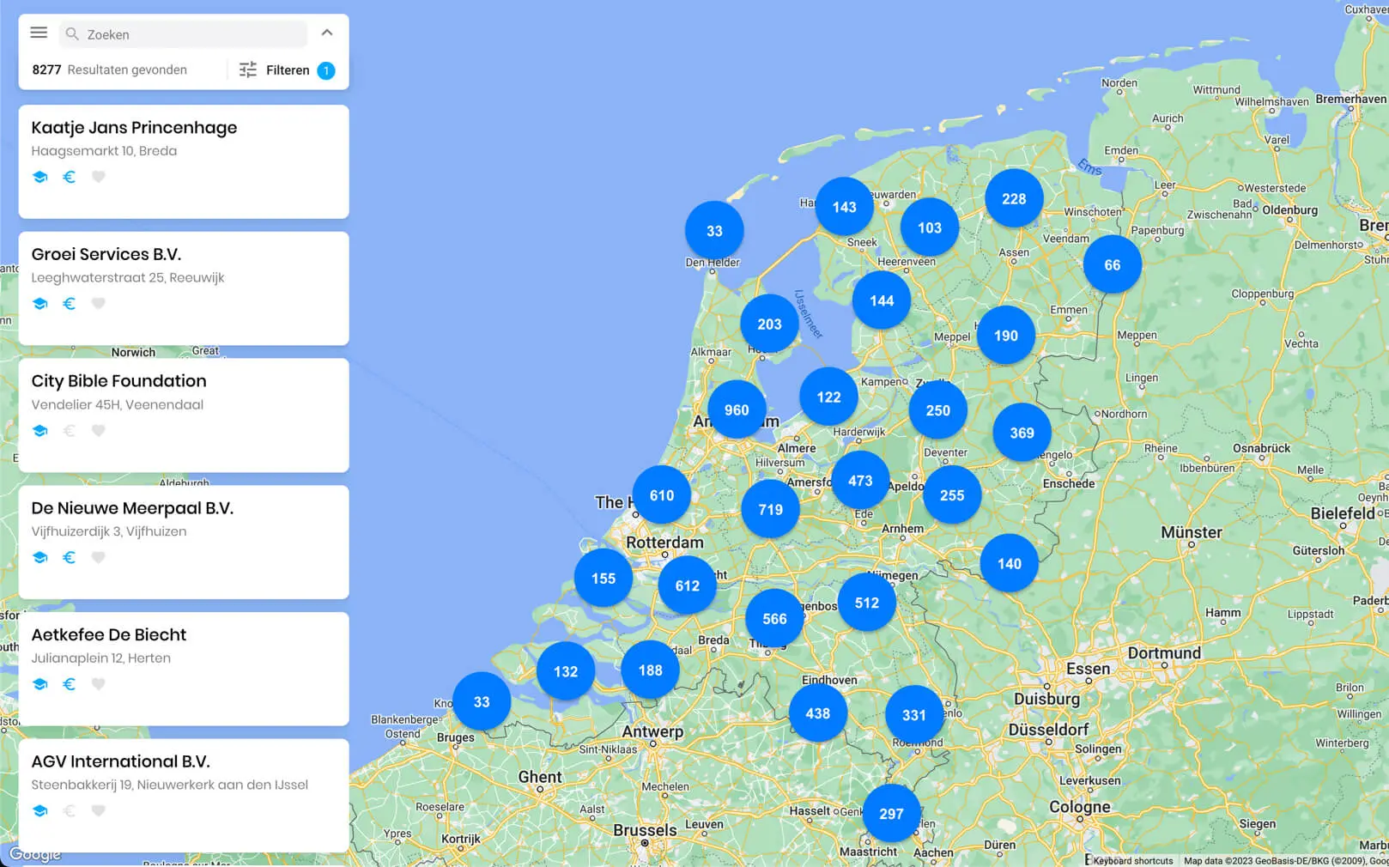The width and height of the screenshot is (1389, 867).
Task: Mark City Bible Foundation as favorite
Action: coord(99,431)
